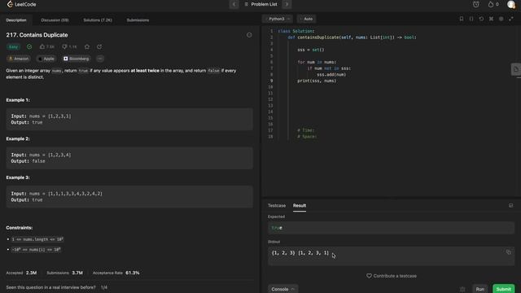The image size is (521, 293).
Task: Toggle fullscreen editor icon
Action: click(511, 19)
